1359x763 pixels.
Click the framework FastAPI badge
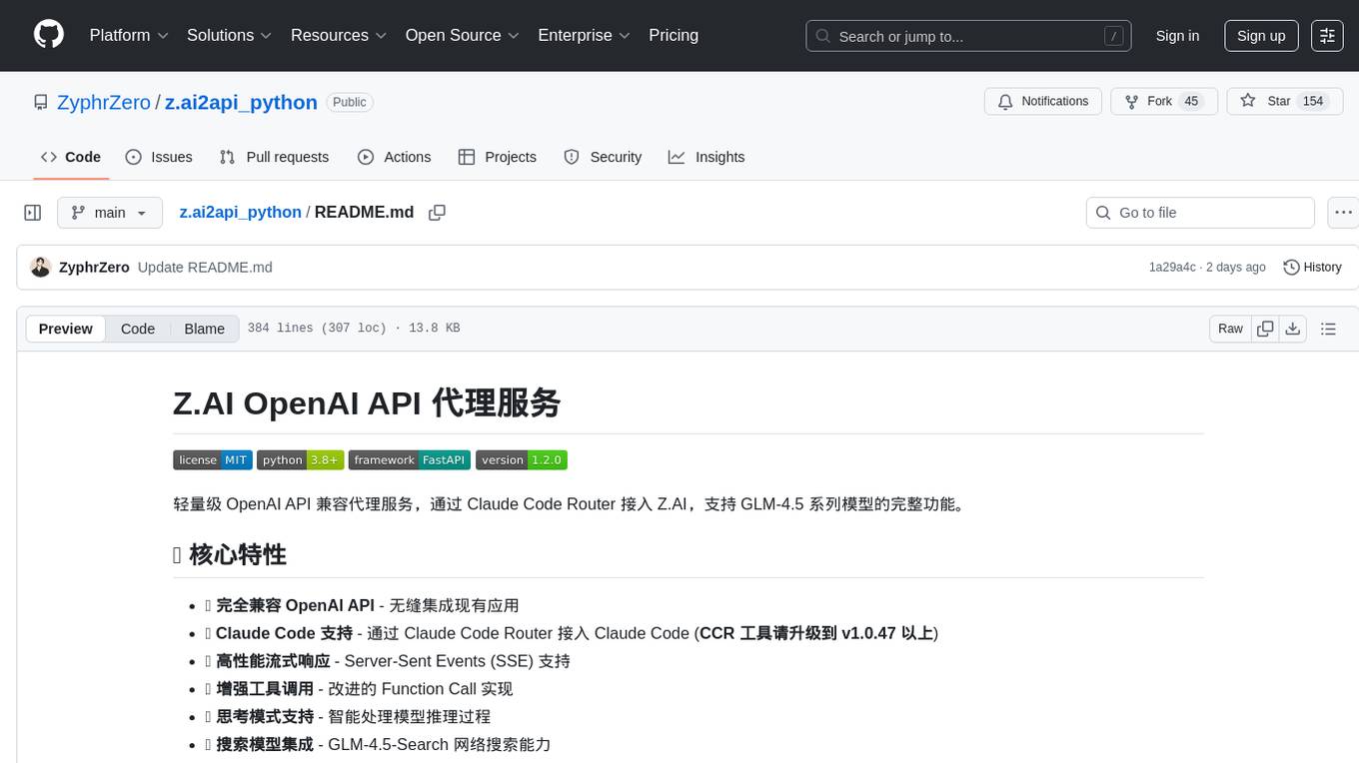[410, 459]
